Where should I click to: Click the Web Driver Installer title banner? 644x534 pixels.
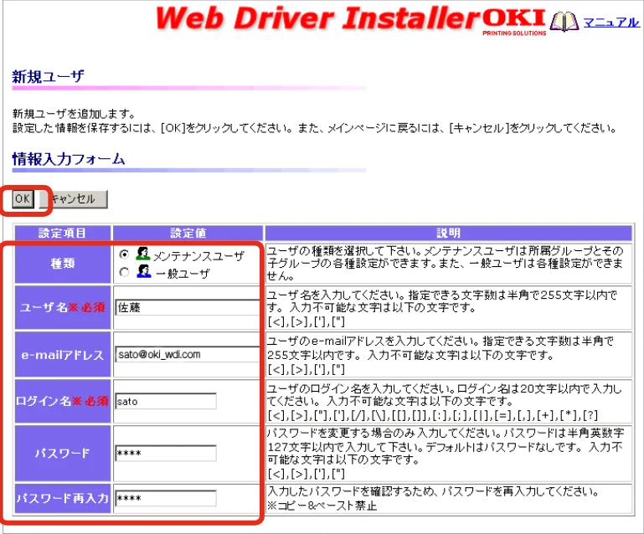coord(317,18)
